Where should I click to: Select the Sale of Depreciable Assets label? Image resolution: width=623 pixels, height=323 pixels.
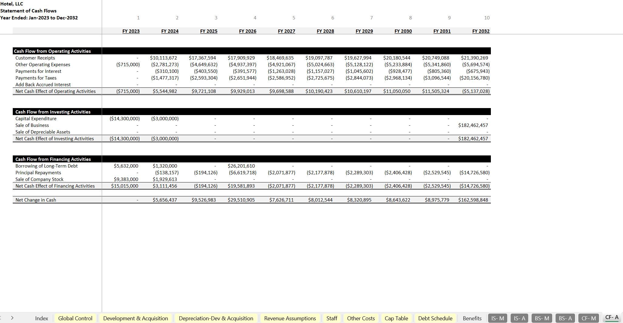click(x=43, y=132)
